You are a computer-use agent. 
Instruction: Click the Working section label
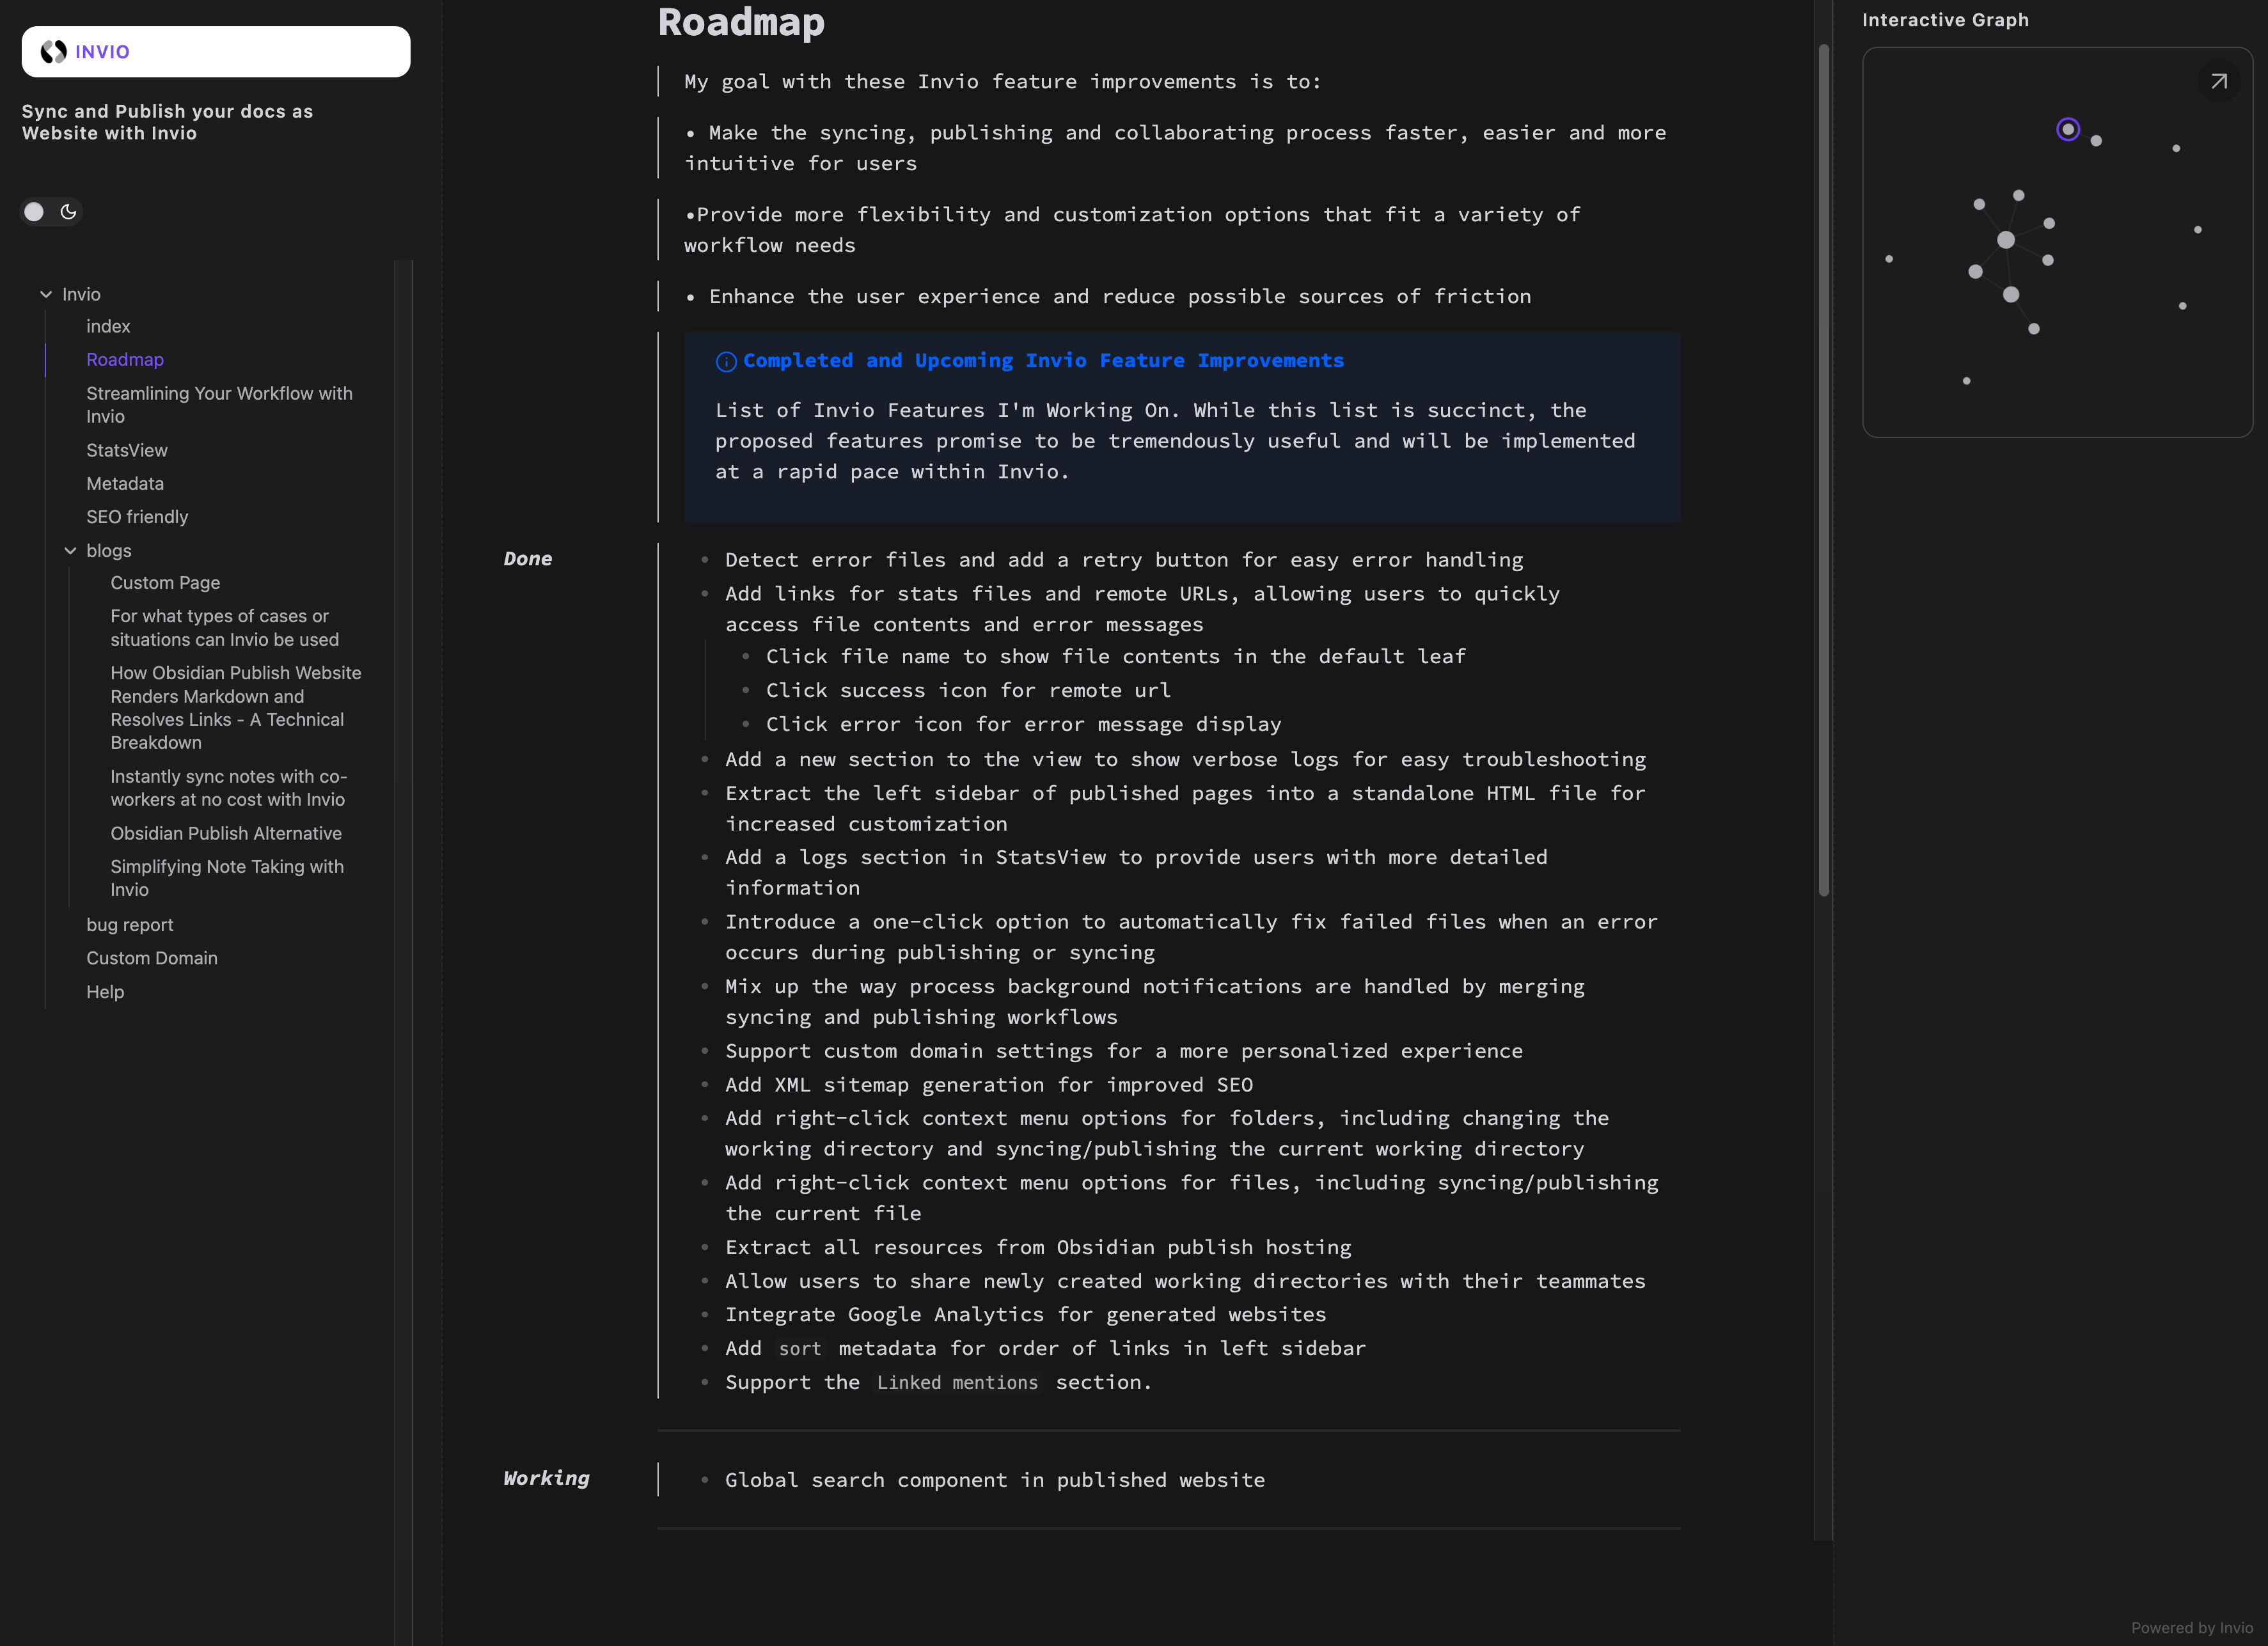(x=546, y=1478)
